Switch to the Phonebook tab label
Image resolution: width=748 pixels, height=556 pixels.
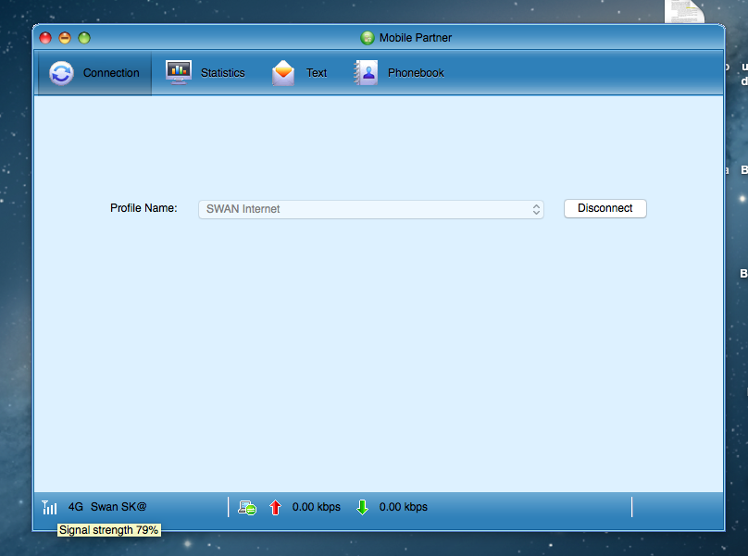click(416, 73)
